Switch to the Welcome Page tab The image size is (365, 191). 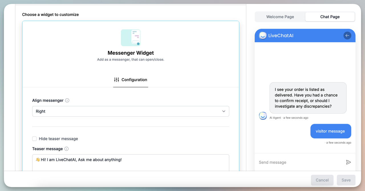click(280, 17)
